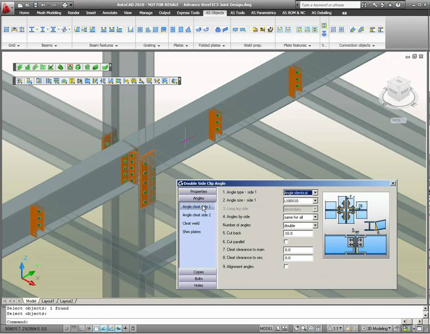
Task: Open the AS Detailing ribbon tab
Action: 321,13
